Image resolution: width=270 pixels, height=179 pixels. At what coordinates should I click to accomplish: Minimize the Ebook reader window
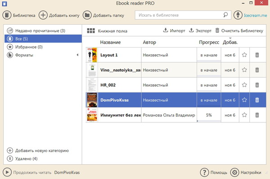coord(243,3)
